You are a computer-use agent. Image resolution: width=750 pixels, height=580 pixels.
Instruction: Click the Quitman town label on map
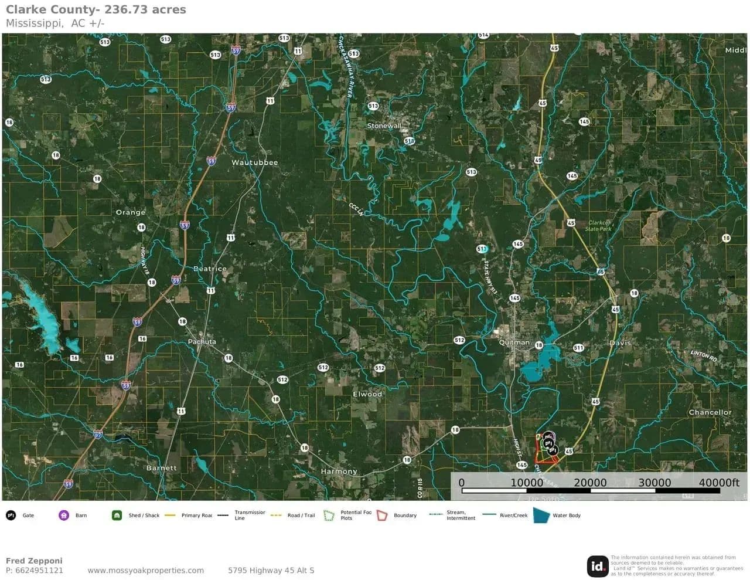(x=514, y=342)
